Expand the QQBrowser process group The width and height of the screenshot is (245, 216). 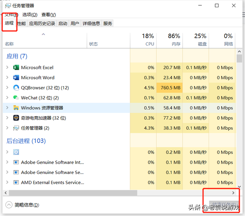7,88
